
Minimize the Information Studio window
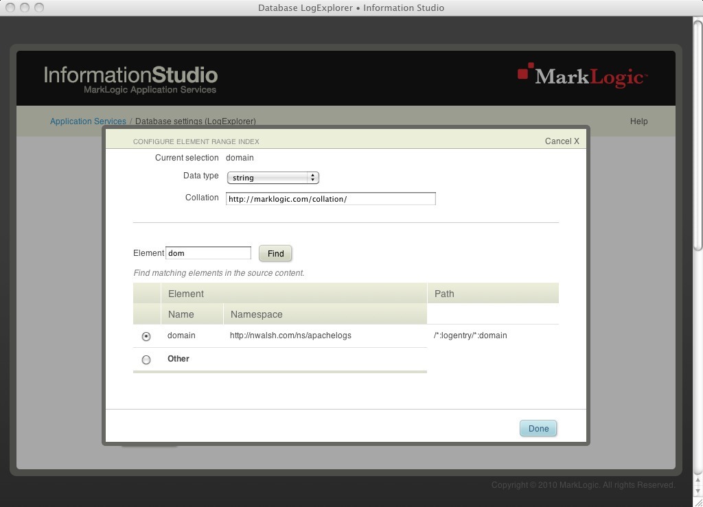pos(25,8)
